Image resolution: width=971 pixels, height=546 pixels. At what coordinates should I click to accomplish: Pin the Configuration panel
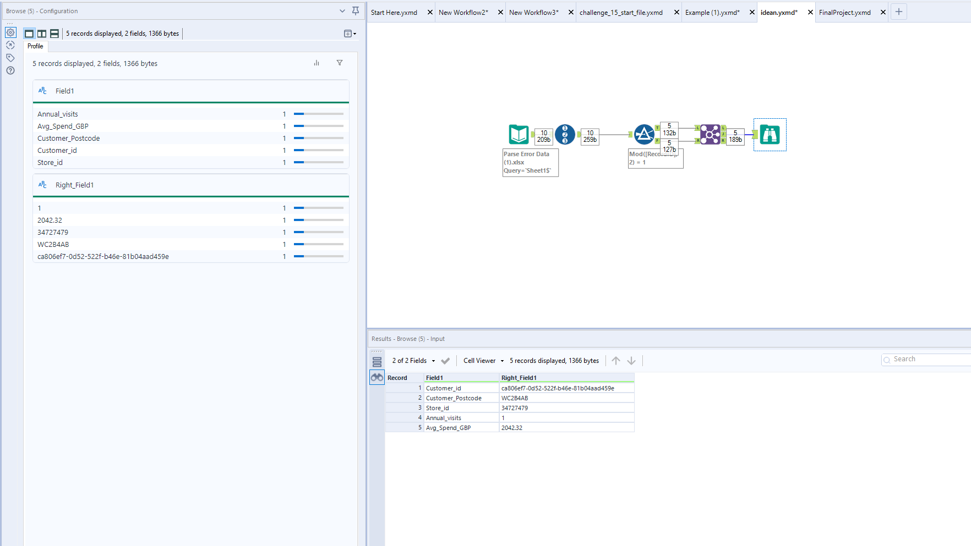[x=356, y=11]
